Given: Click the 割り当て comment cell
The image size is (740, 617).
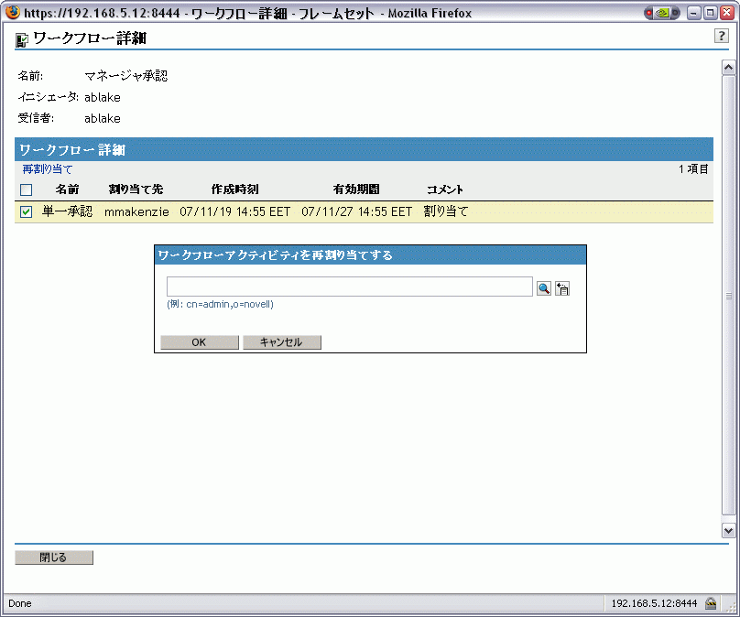Looking at the screenshot, I should (445, 211).
